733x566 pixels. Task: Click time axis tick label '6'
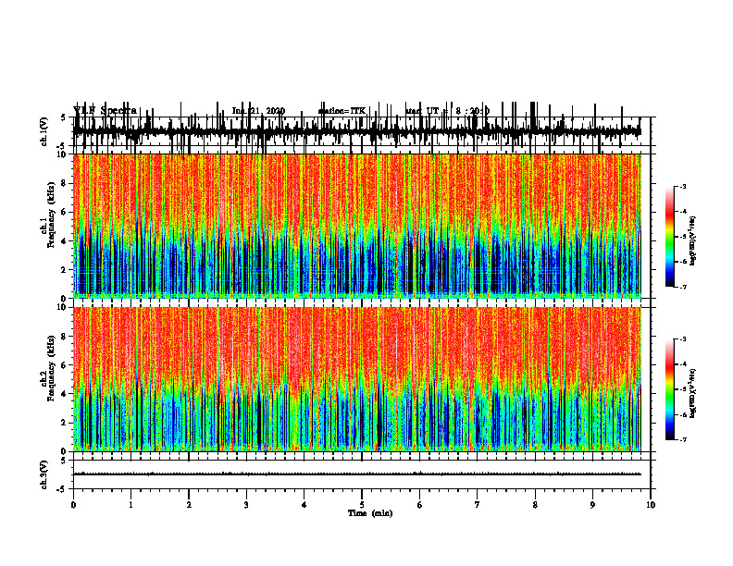(x=420, y=505)
